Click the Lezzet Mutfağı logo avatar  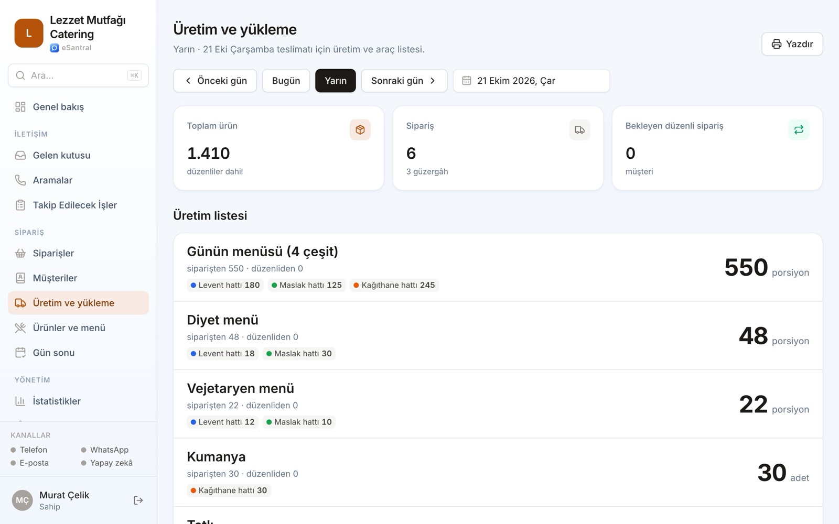29,33
